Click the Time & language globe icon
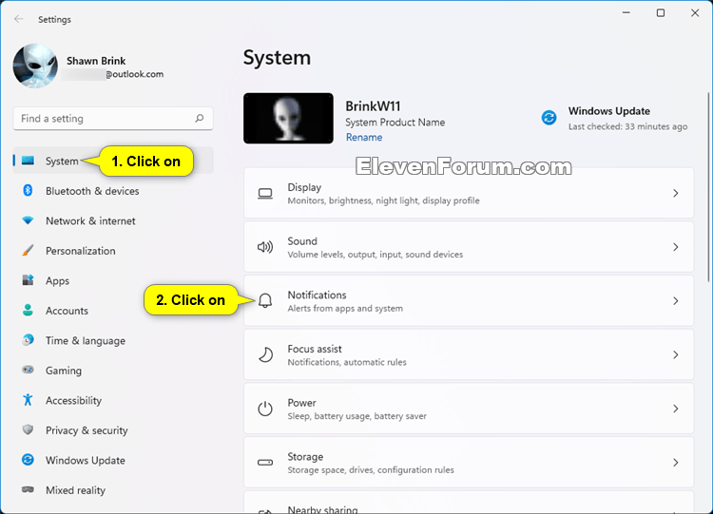Image resolution: width=713 pixels, height=514 pixels. tap(28, 340)
